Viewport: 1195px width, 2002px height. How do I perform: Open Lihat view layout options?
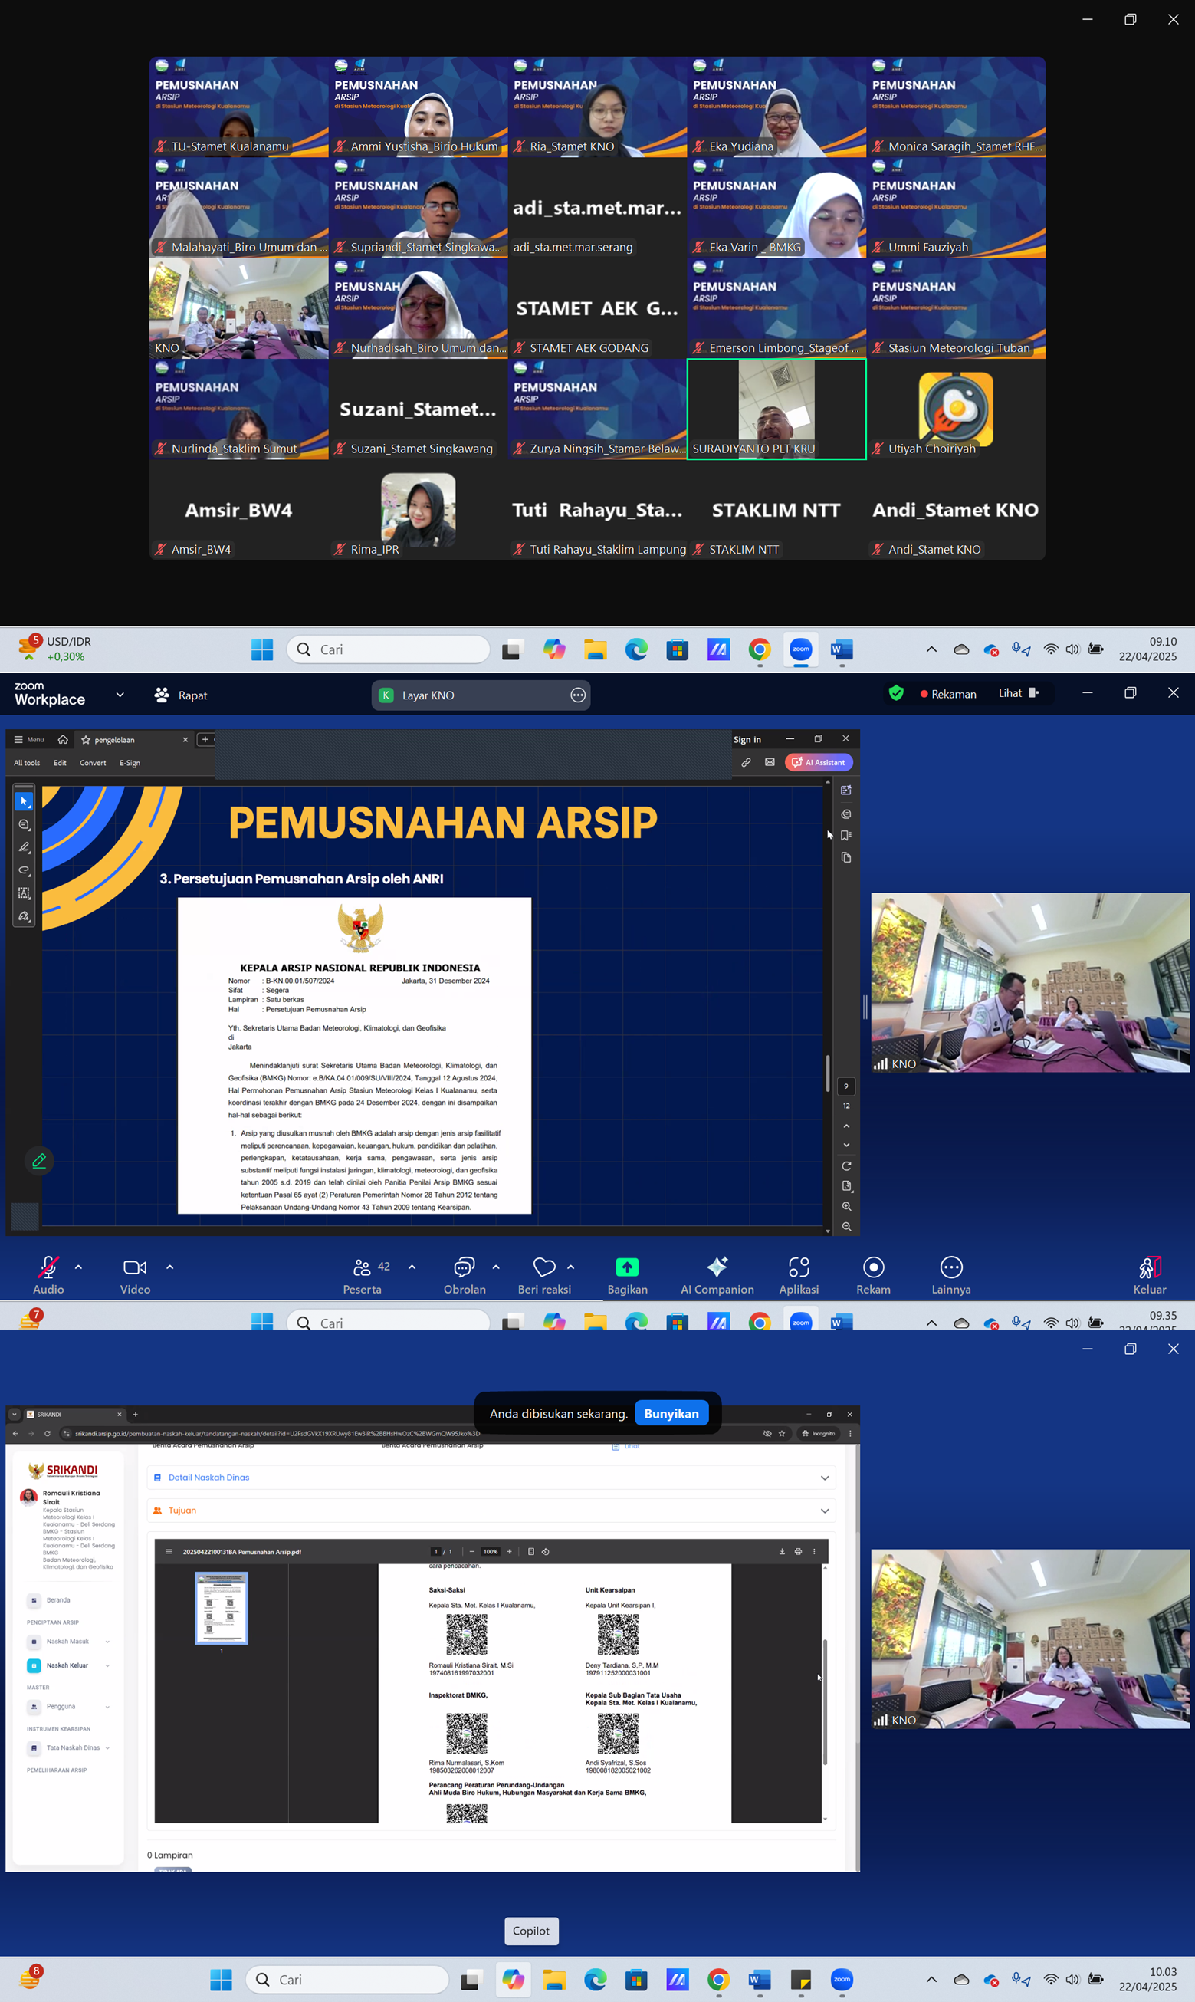[1019, 693]
